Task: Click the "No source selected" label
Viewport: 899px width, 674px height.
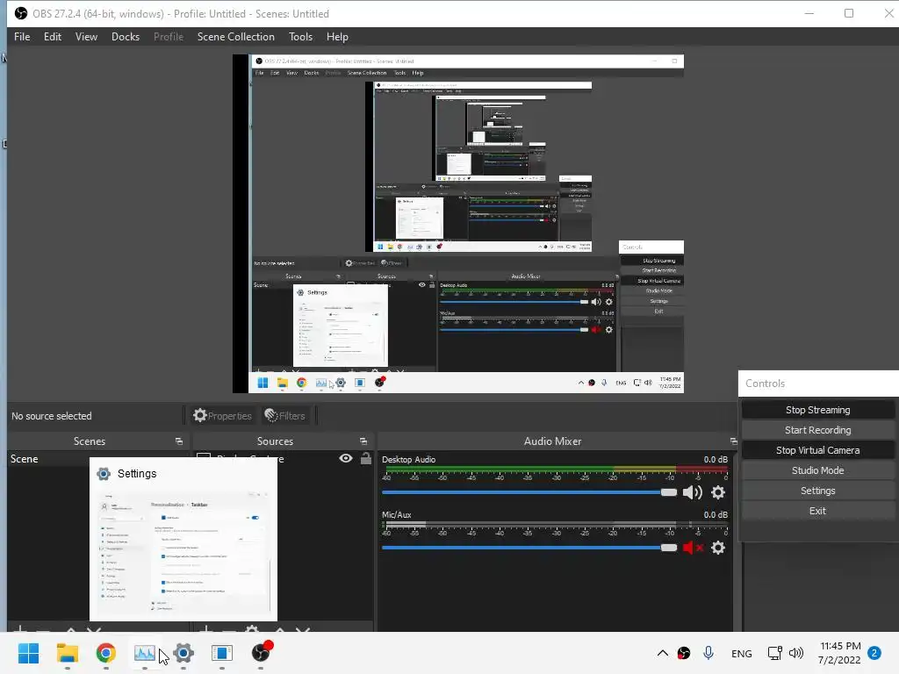Action: coord(52,416)
